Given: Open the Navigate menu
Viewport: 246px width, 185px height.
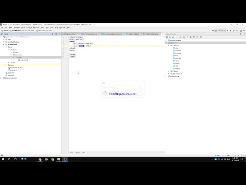Looking at the screenshot, I should click(17, 27).
